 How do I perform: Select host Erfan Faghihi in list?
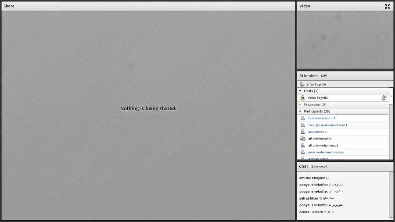click(343, 98)
